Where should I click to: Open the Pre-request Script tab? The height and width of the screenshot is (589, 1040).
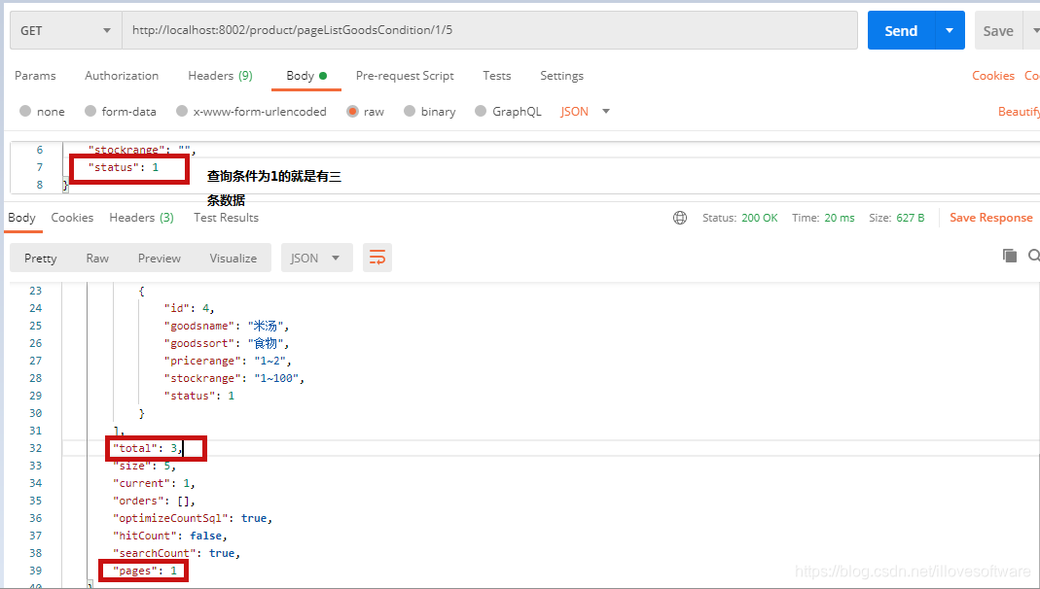[x=405, y=76]
